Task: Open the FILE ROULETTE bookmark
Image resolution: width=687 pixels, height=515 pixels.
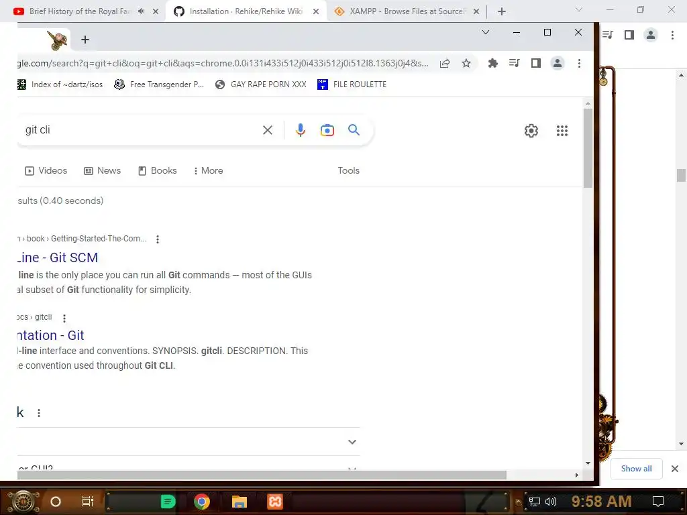Action: click(x=352, y=84)
